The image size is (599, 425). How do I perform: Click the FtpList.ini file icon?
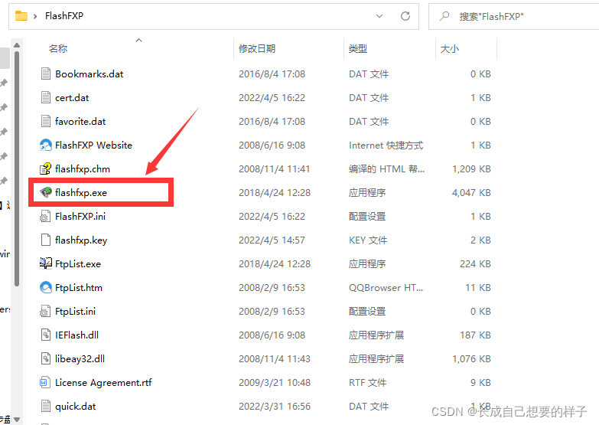(45, 311)
